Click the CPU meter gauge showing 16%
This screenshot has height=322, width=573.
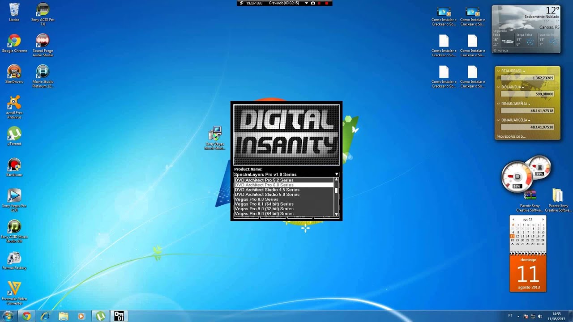pyautogui.click(x=517, y=177)
